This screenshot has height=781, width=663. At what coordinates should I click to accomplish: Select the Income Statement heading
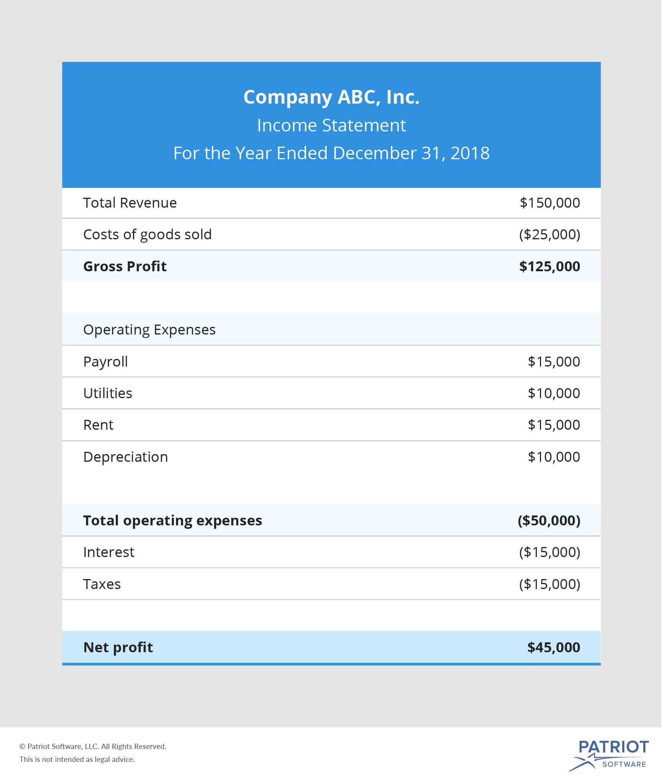(x=331, y=125)
